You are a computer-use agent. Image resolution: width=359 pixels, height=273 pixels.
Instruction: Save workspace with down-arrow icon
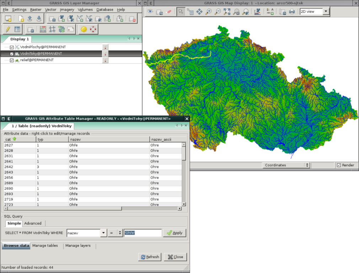click(39, 19)
